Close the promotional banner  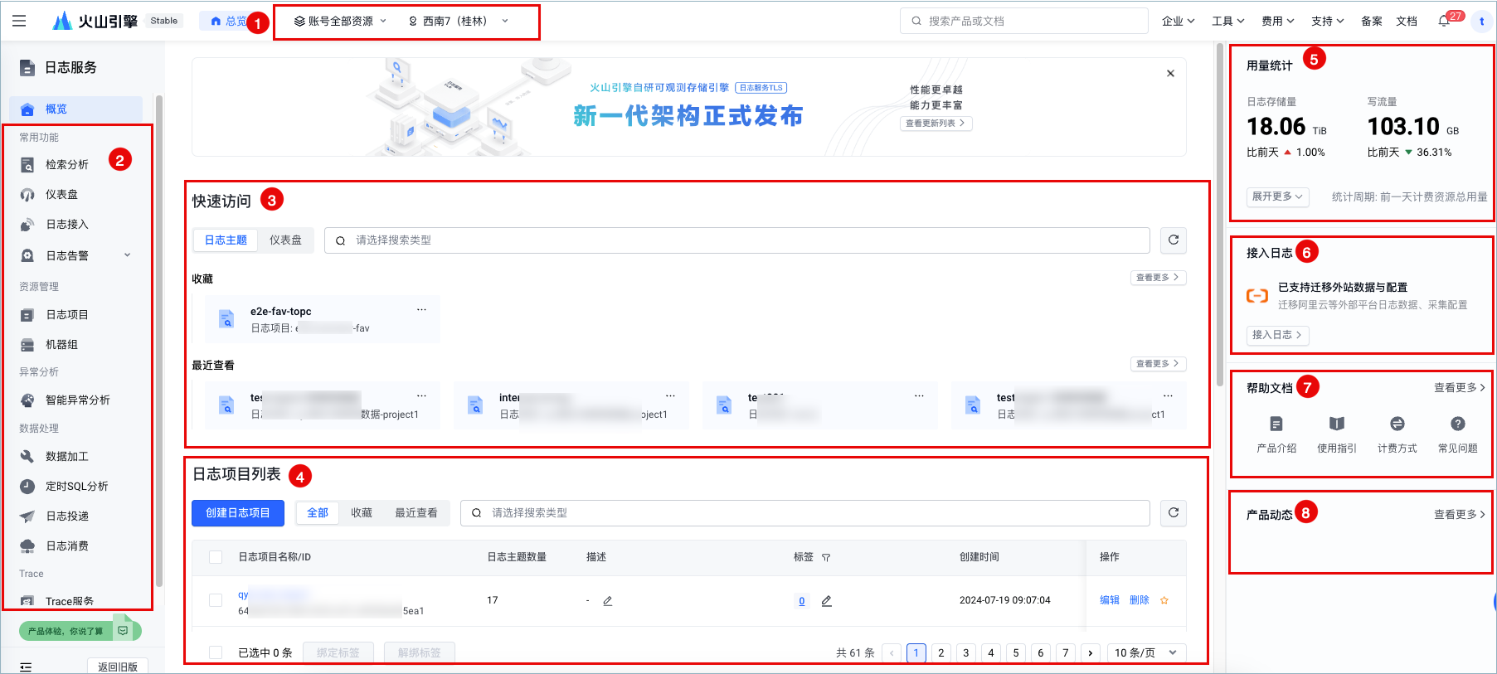[x=1170, y=74]
